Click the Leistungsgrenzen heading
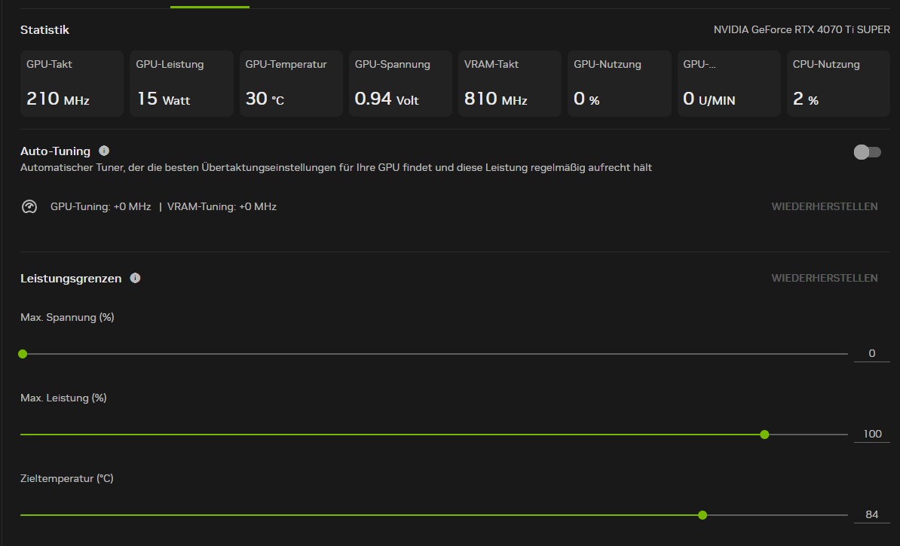 coord(71,278)
